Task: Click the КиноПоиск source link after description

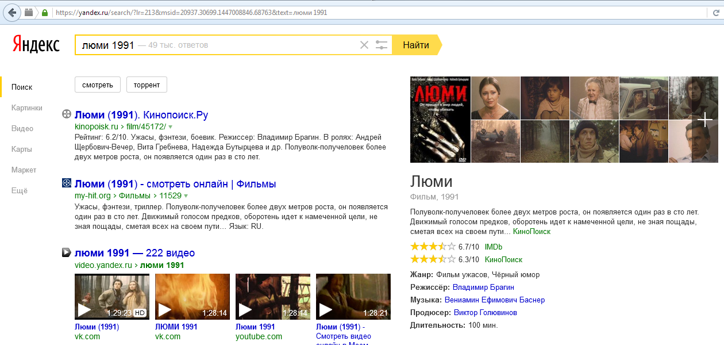Action: tap(532, 231)
